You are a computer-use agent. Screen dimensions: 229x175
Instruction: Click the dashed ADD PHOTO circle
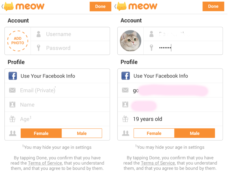[x=17, y=41]
